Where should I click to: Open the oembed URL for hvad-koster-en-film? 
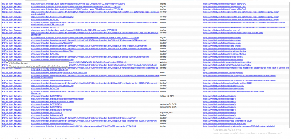point(94,83)
